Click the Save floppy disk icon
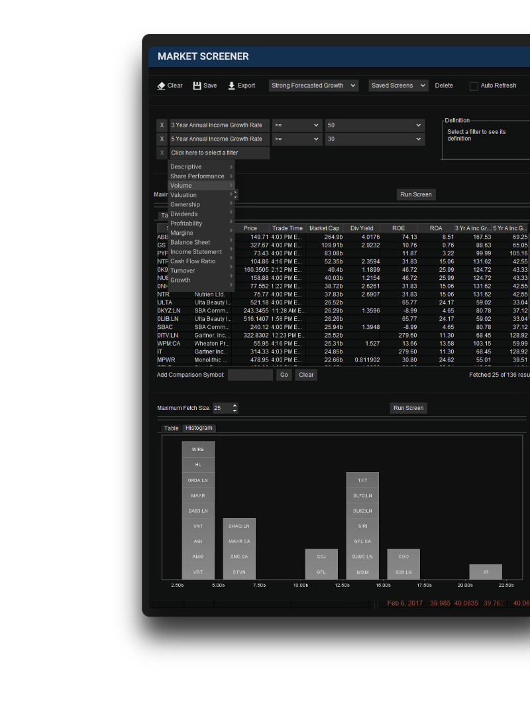The width and height of the screenshot is (530, 705). pos(197,86)
